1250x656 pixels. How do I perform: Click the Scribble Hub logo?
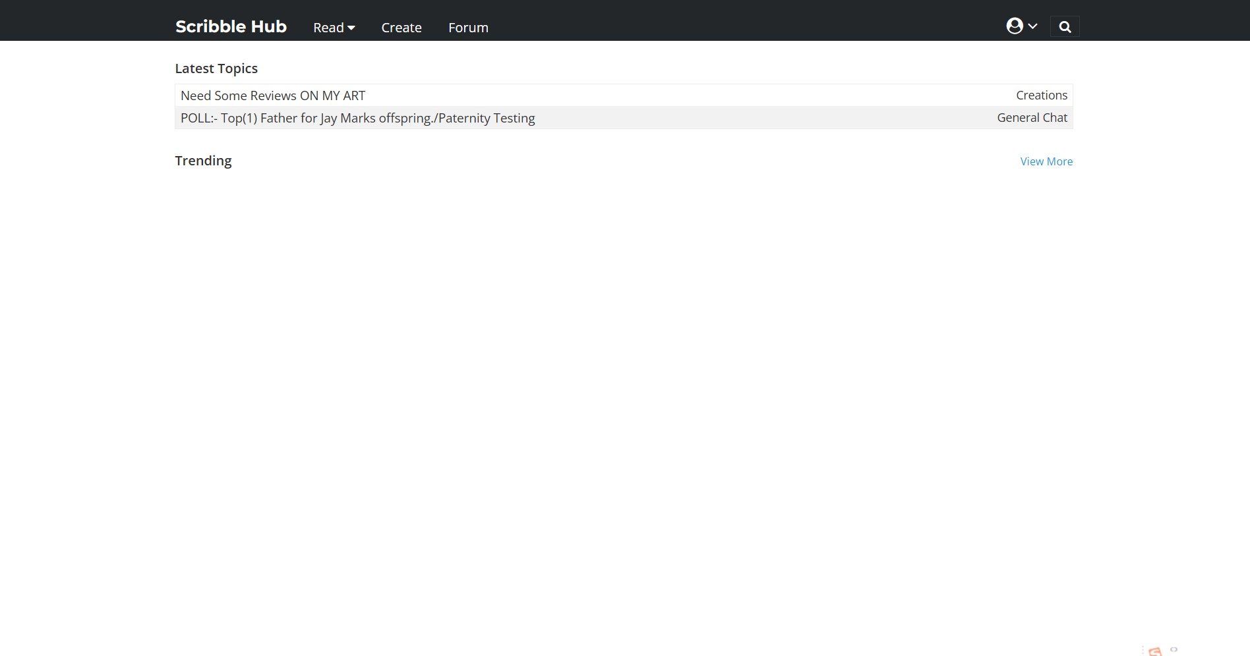[x=230, y=26]
